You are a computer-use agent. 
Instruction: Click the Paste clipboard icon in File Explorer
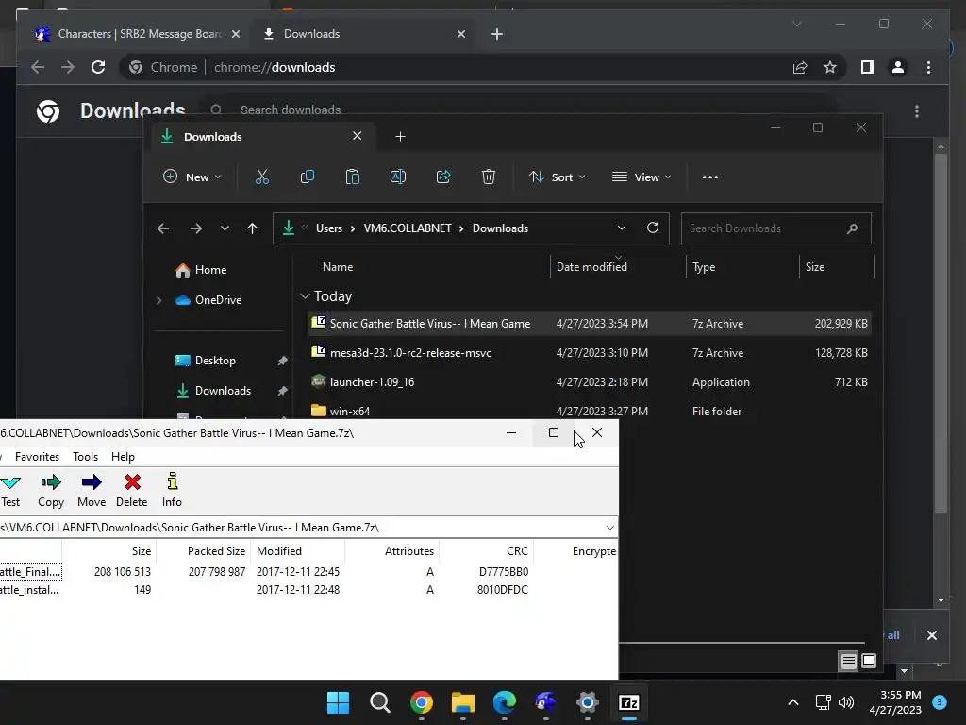(353, 177)
